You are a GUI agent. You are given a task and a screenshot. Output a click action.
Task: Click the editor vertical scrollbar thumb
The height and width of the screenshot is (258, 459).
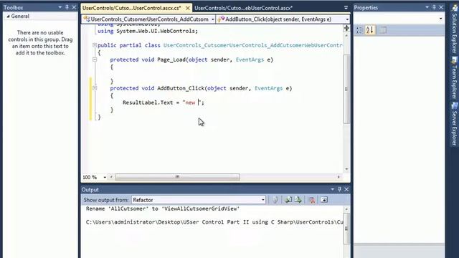pos(346,89)
